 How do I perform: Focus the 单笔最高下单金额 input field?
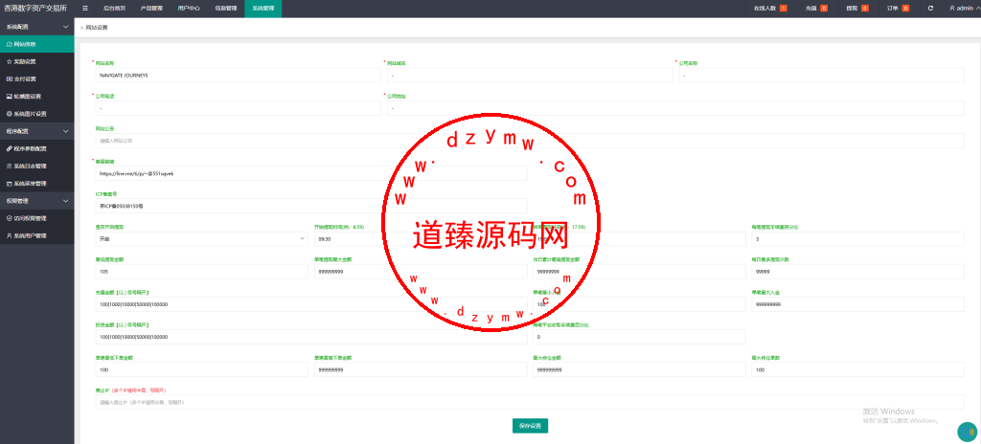[420, 369]
